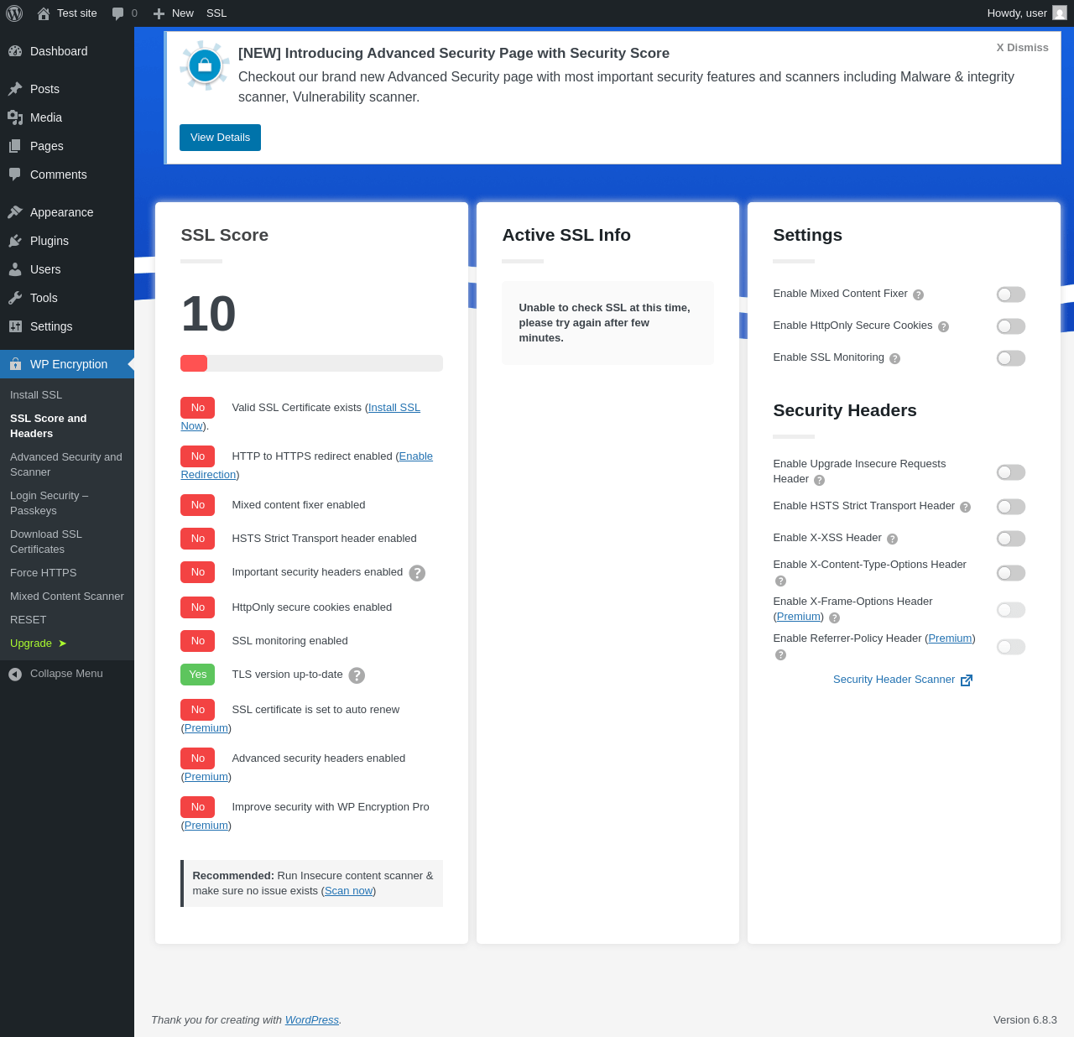Toggle the X-Content-Type-Options Header switch

(x=1011, y=573)
